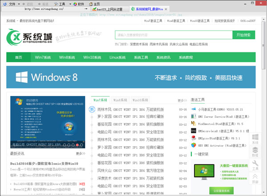
Task: Click HEU KMS Activator icon
Action: (x=194, y=145)
